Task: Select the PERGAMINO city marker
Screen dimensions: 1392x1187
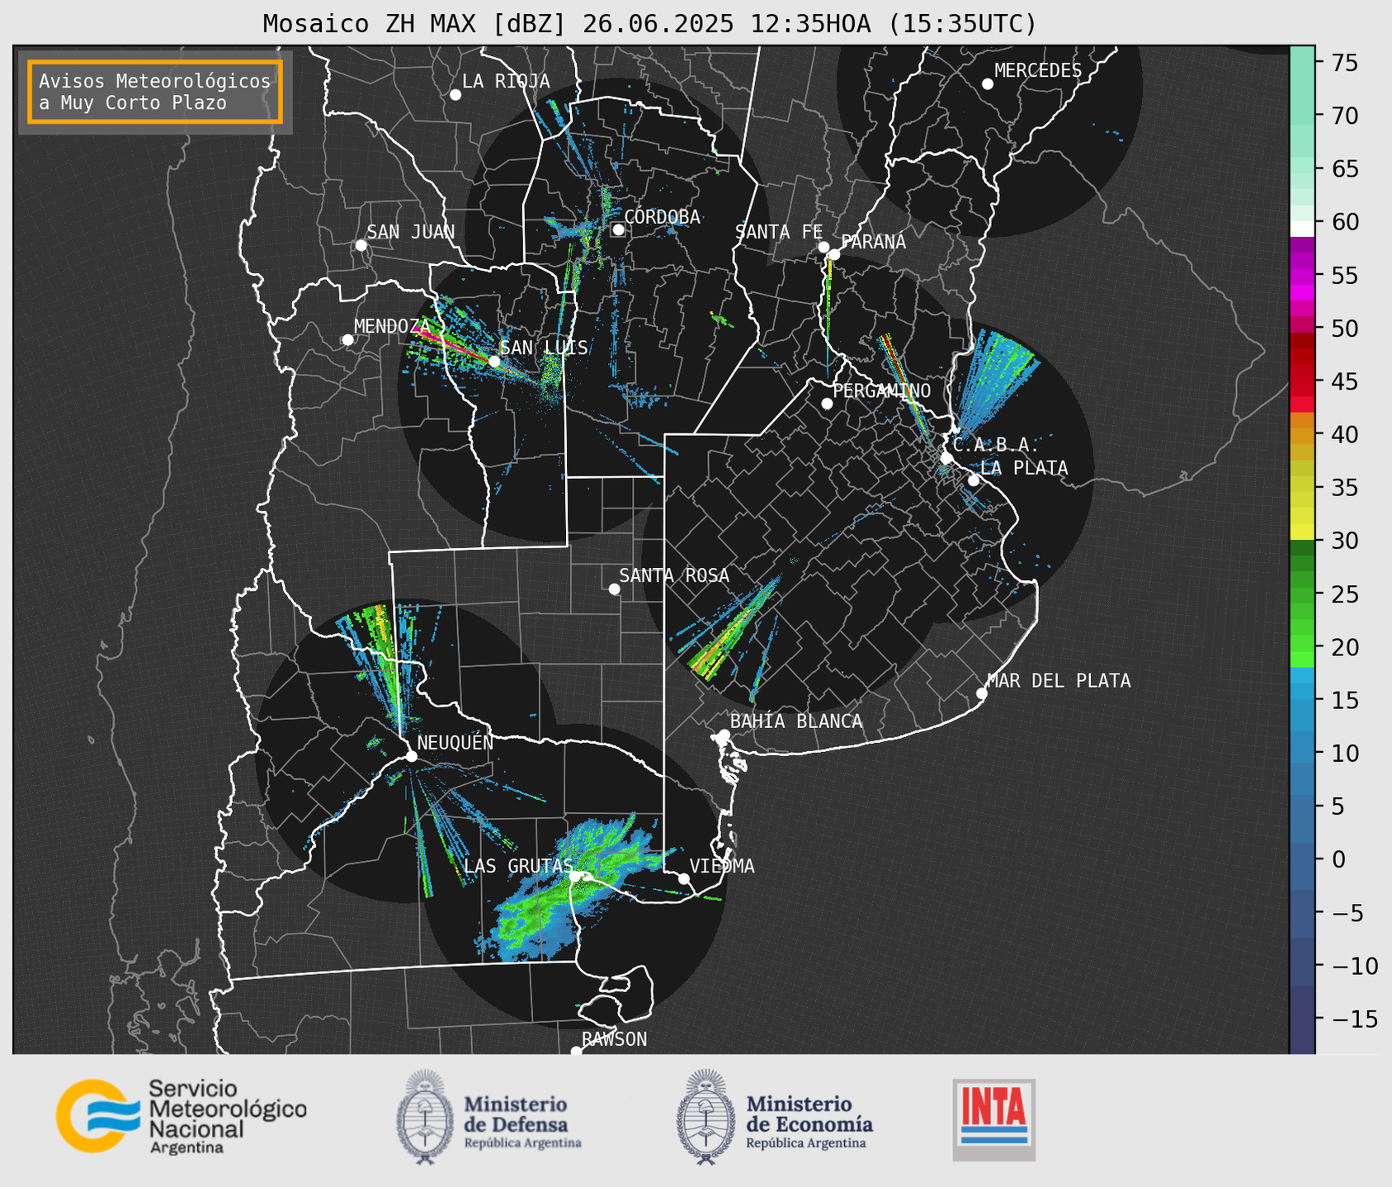Action: [827, 404]
